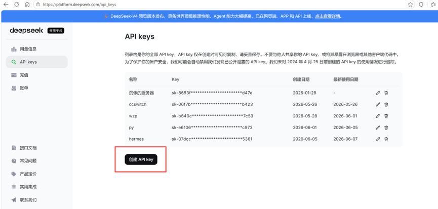Select the key name 沉像的服务器

point(141,93)
